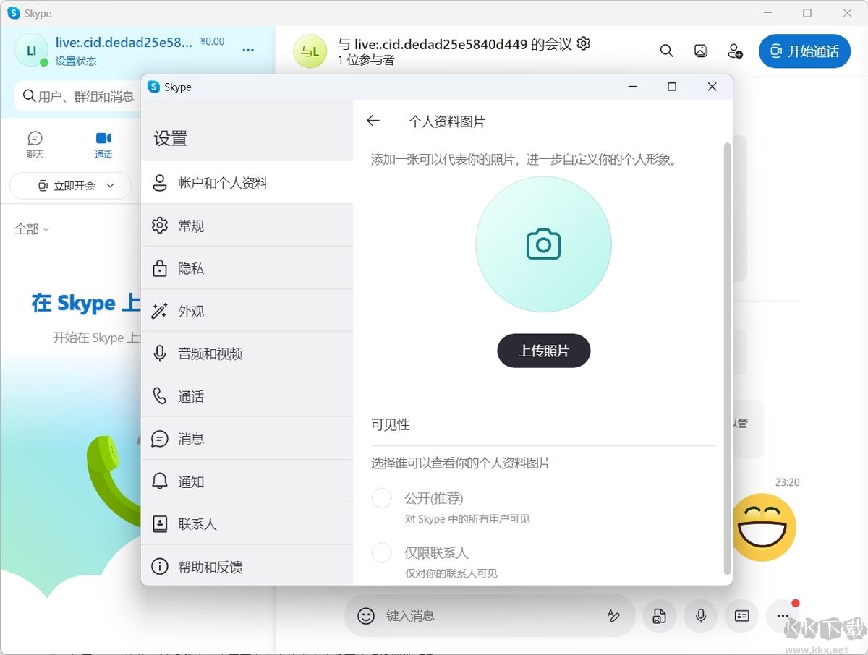Open the add participant icon in the header
This screenshot has width=868, height=655.
pos(735,51)
